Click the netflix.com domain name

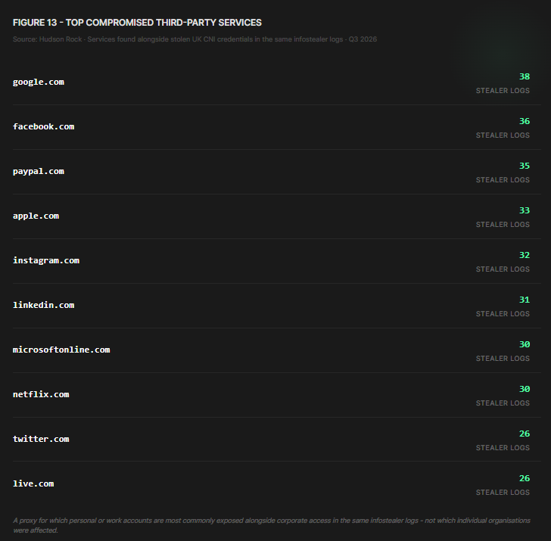[x=41, y=394]
